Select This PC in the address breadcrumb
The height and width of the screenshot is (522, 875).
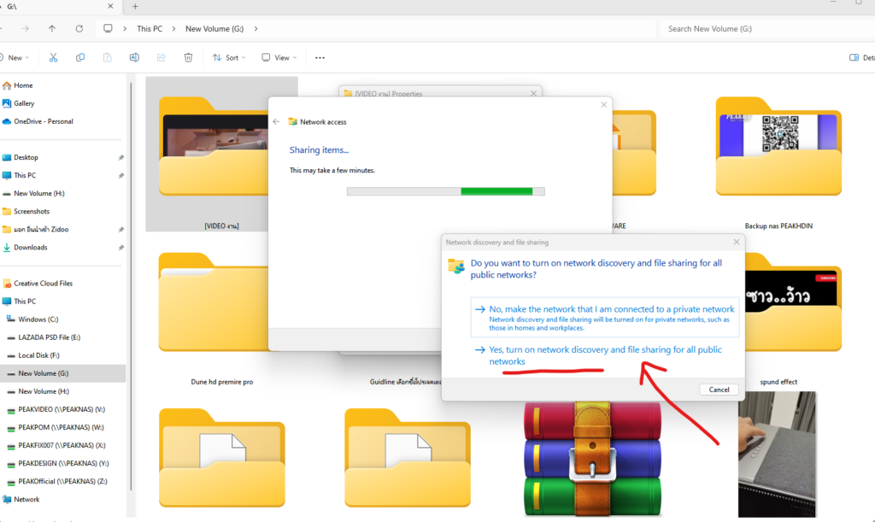tap(150, 28)
